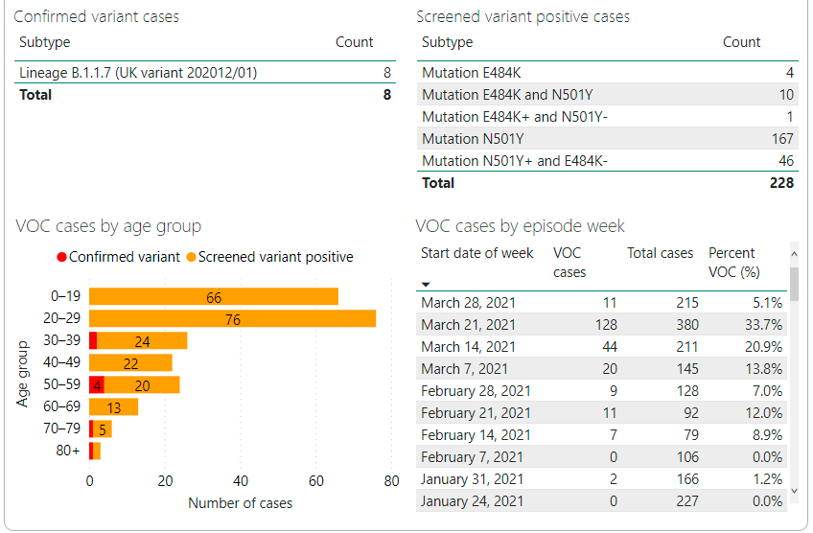This screenshot has height=533, width=813.
Task: Click the scroll down arrow in episode week table
Action: [x=794, y=491]
